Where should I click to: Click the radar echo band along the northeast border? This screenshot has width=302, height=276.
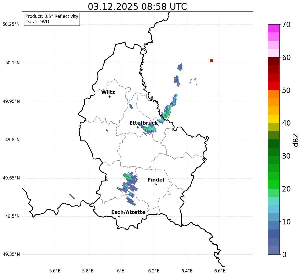pos(167,109)
